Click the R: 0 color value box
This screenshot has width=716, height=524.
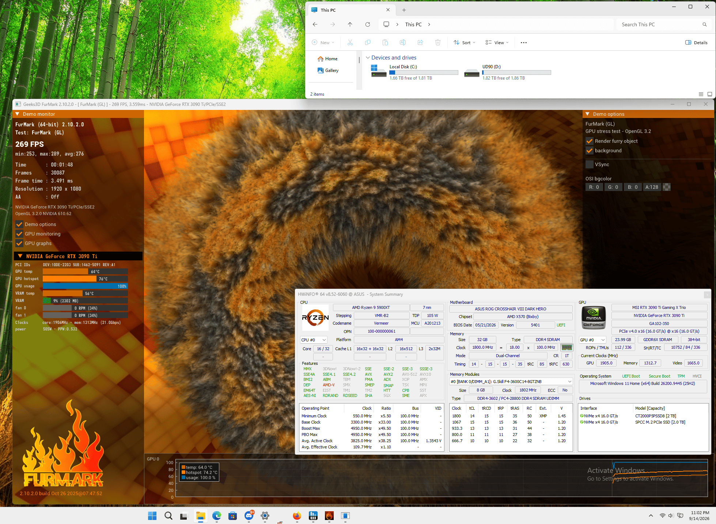[x=594, y=187]
